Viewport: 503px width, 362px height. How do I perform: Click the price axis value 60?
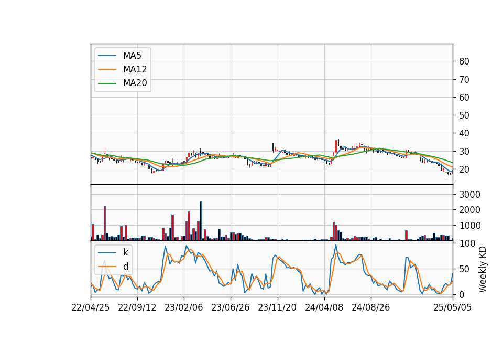464,98
